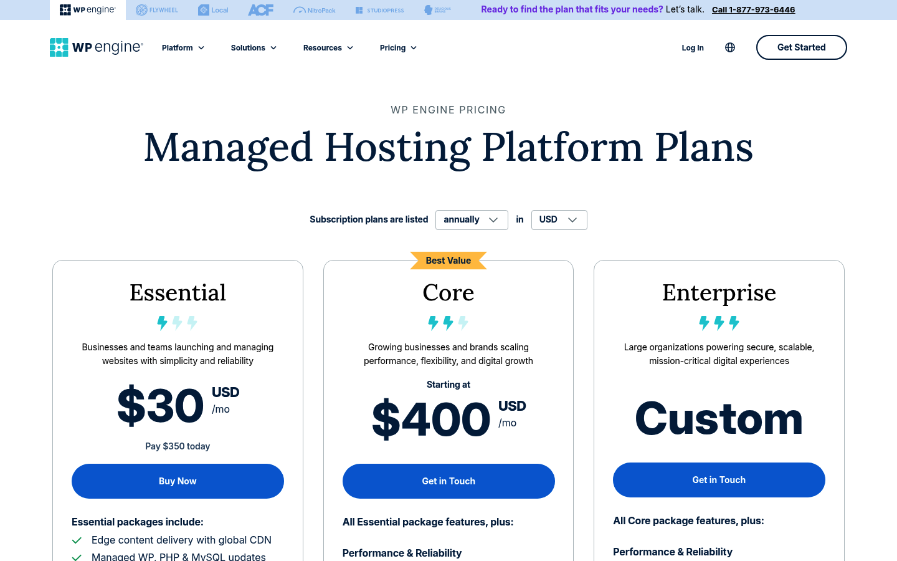Expand the Pricing menu
This screenshot has height=561, width=897.
pos(398,47)
